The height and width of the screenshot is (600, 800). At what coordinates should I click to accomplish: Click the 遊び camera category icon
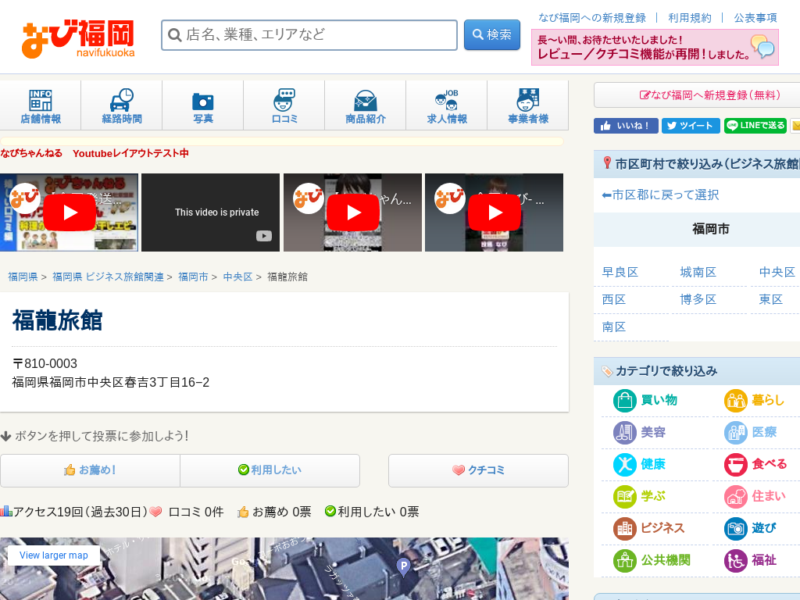coord(736,529)
